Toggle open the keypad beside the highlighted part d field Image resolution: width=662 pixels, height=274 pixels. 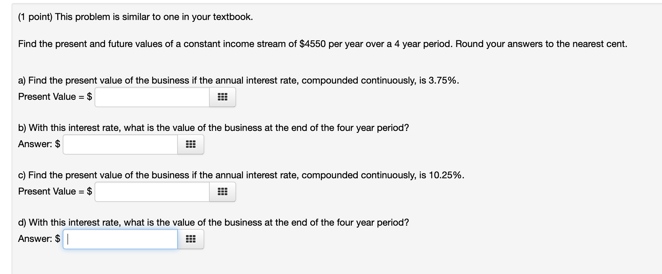pyautogui.click(x=190, y=239)
